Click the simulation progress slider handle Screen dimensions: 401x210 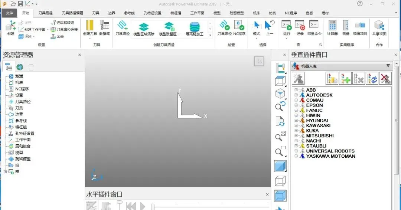click(x=153, y=206)
